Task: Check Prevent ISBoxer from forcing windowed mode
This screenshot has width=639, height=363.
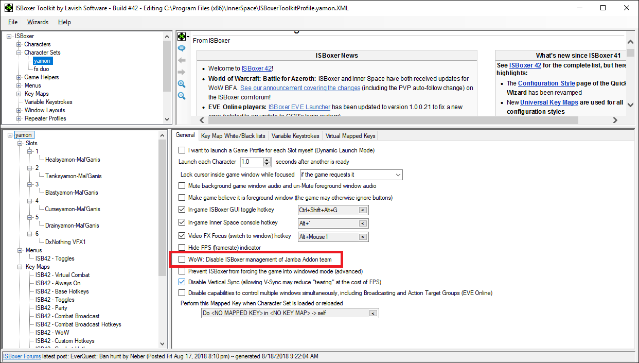Action: point(182,271)
